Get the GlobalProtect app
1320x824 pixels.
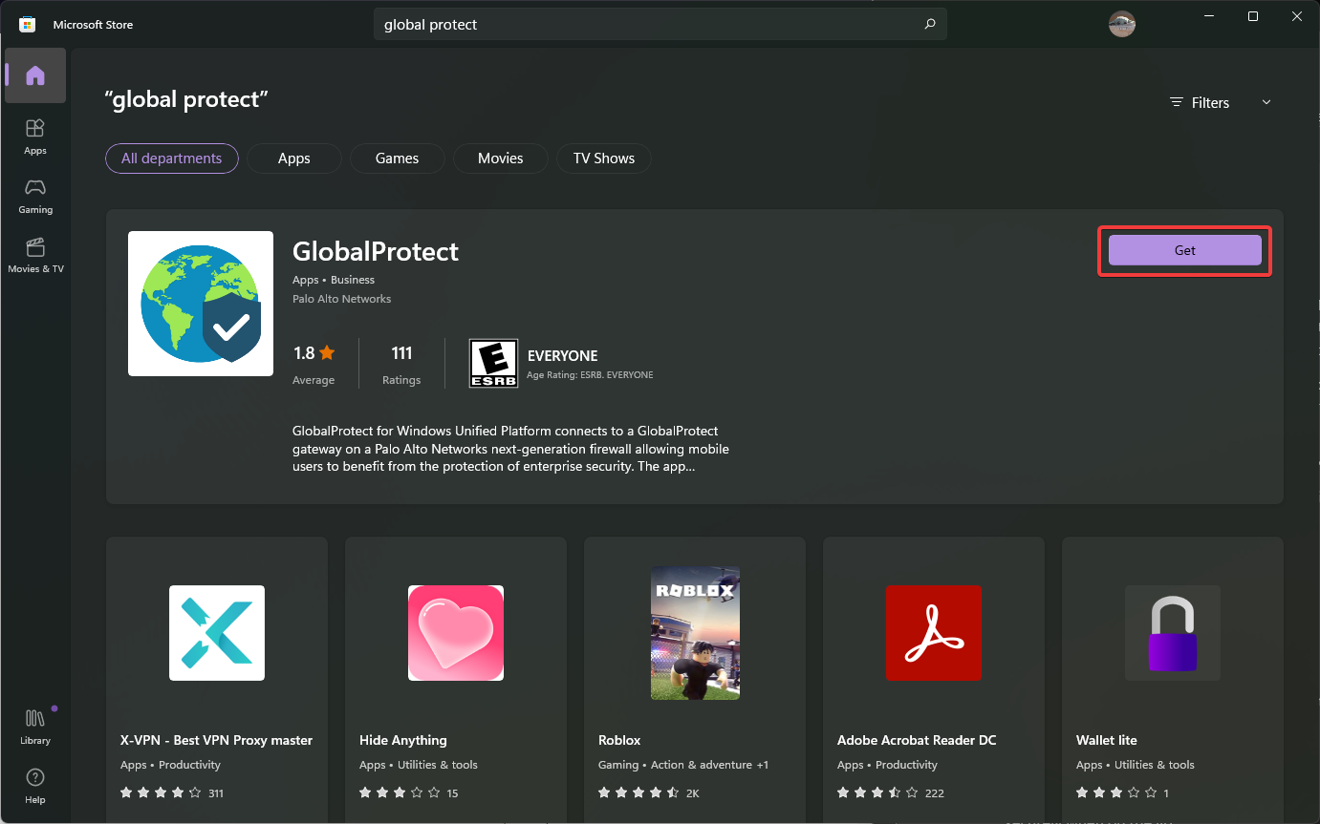1184,250
